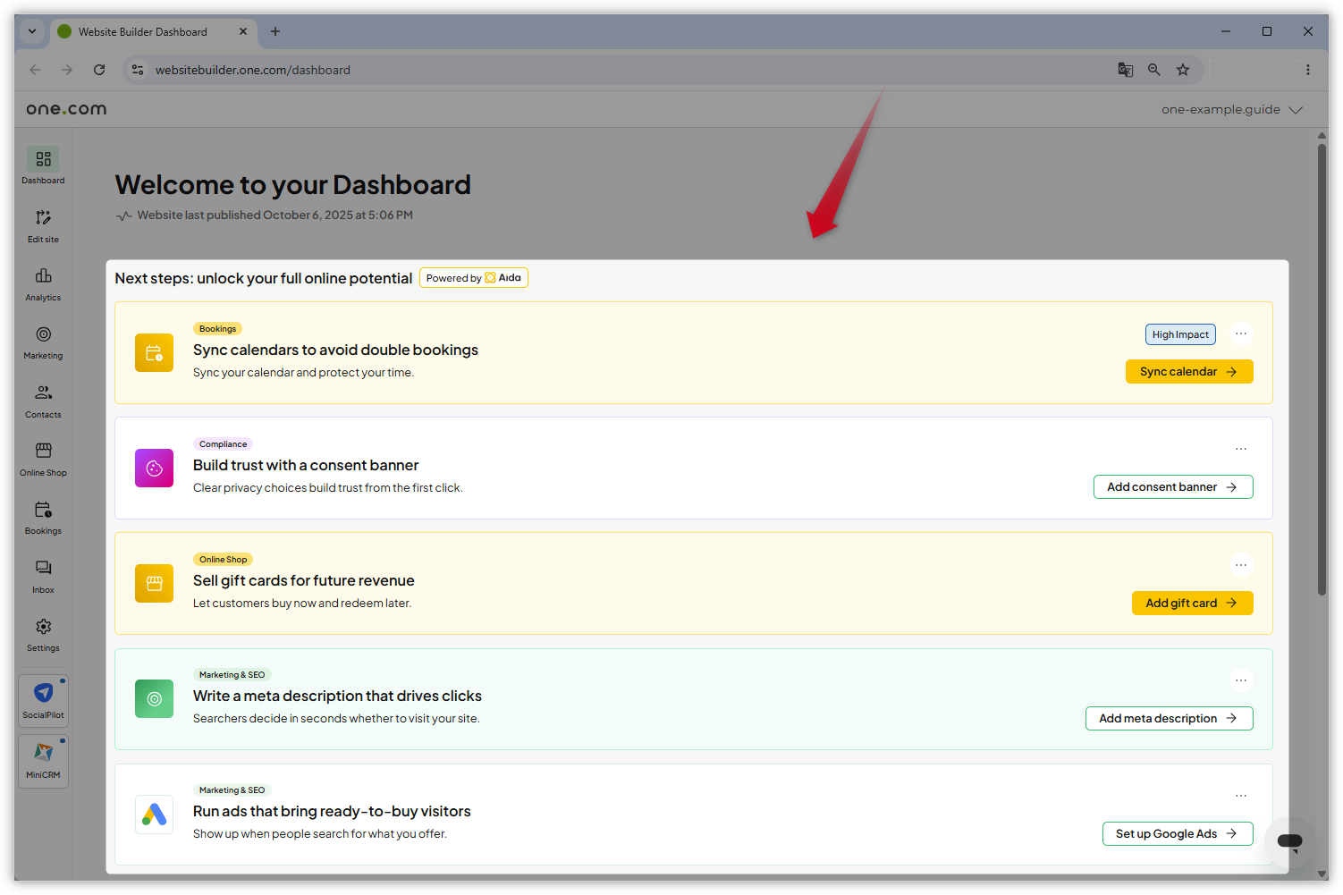Image resolution: width=1343 pixels, height=895 pixels.
Task: Click the 'Welcome to your Dashboard' heading
Action: click(292, 185)
